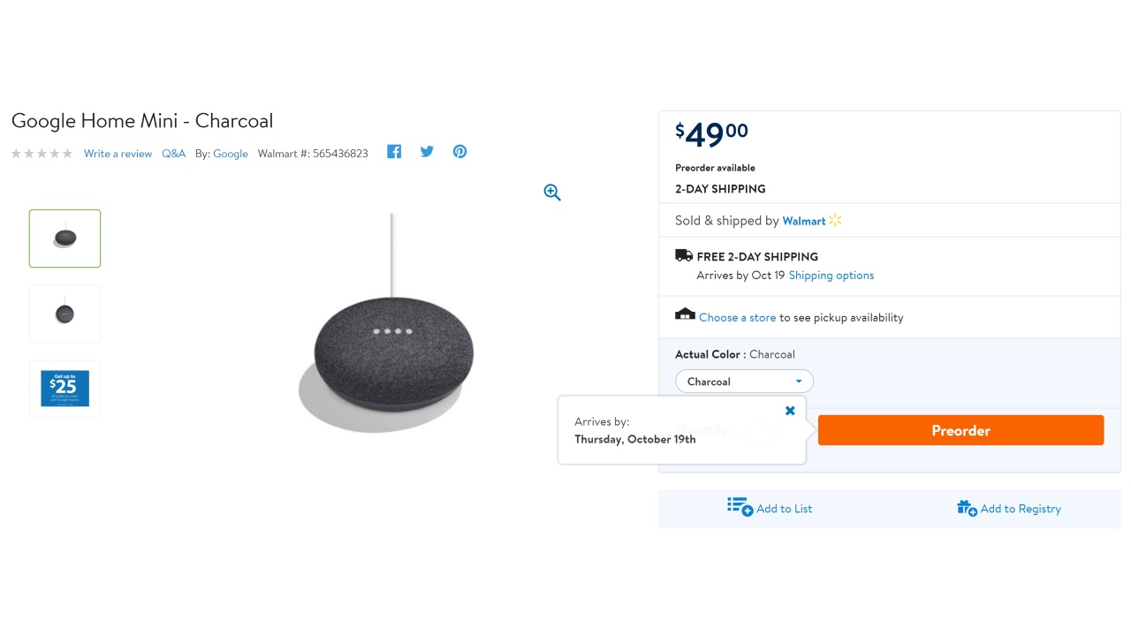
Task: Close the Arrives by tooltip
Action: point(790,411)
